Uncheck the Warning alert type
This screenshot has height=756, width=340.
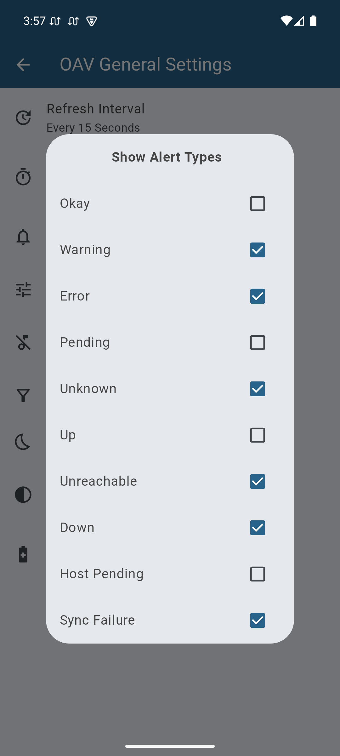pos(257,250)
